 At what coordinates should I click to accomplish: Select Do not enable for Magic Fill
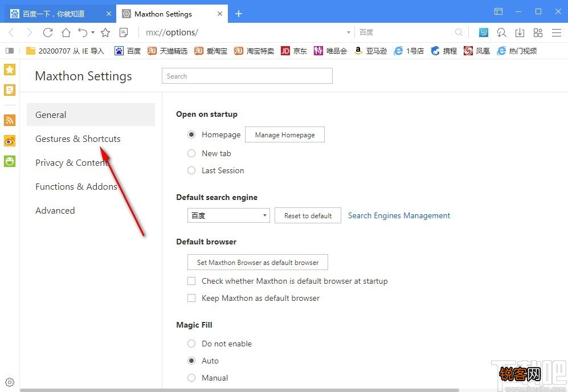(x=191, y=344)
